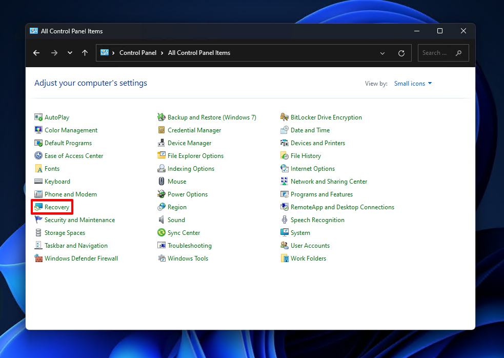Open the Sync Center icon
The width and height of the screenshot is (504, 358).
(162, 233)
